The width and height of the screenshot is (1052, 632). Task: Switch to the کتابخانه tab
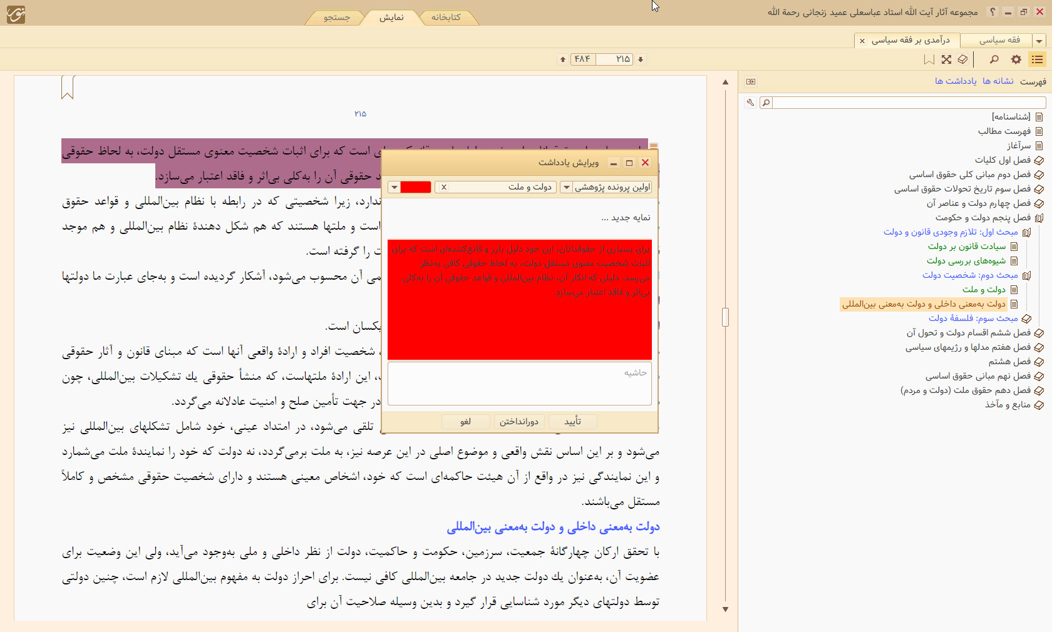[x=446, y=18]
